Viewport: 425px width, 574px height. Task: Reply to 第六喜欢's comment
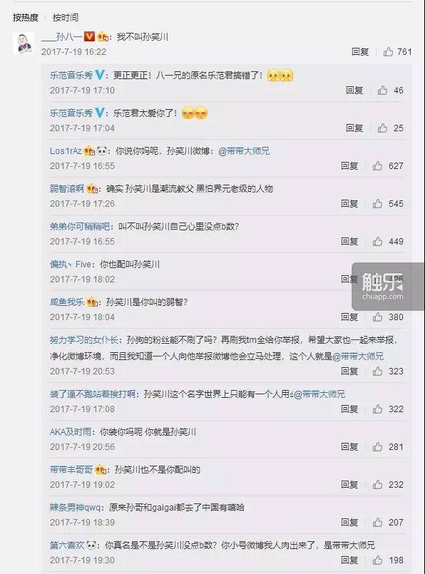click(349, 560)
